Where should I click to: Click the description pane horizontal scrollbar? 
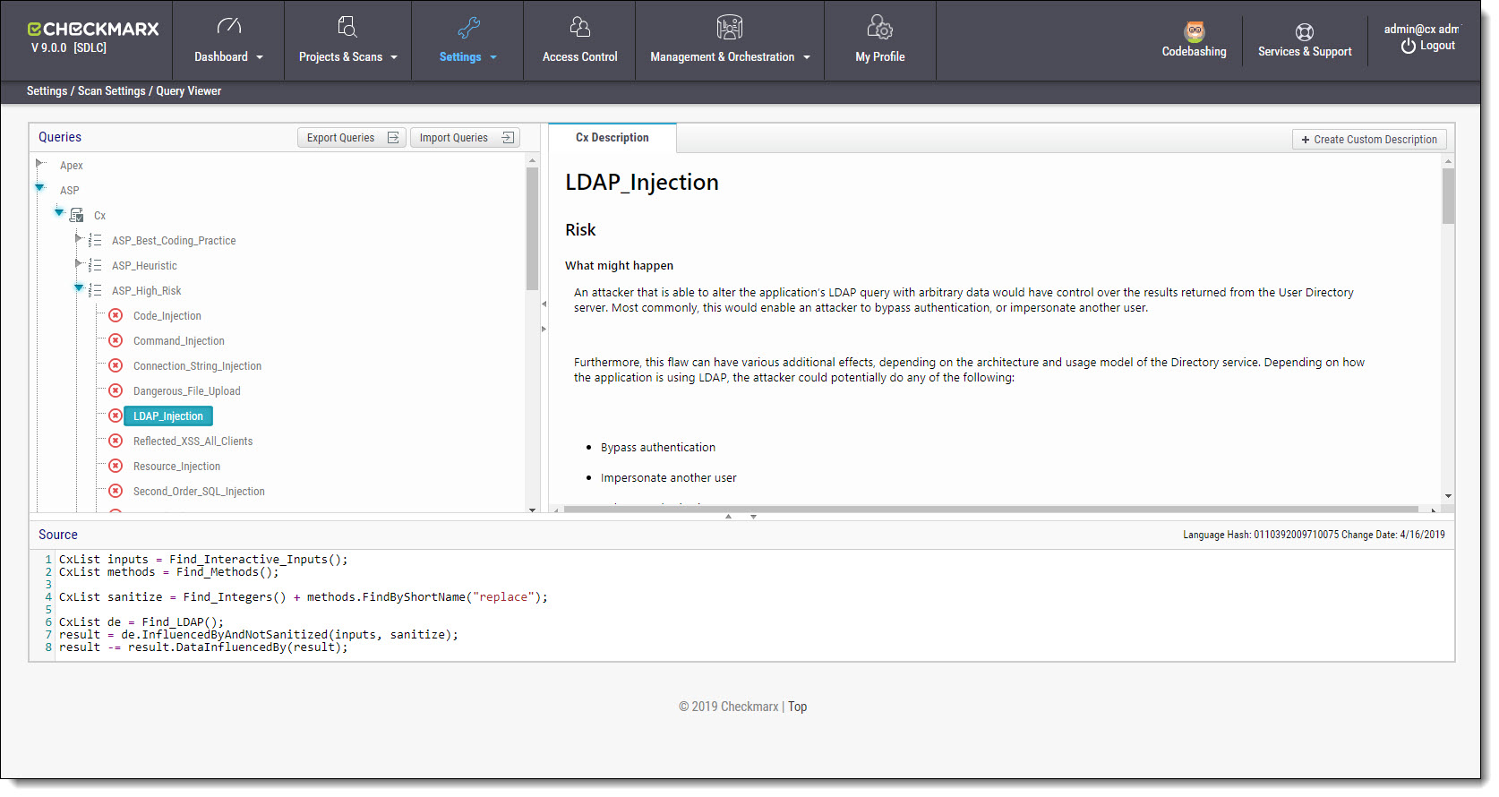click(992, 510)
